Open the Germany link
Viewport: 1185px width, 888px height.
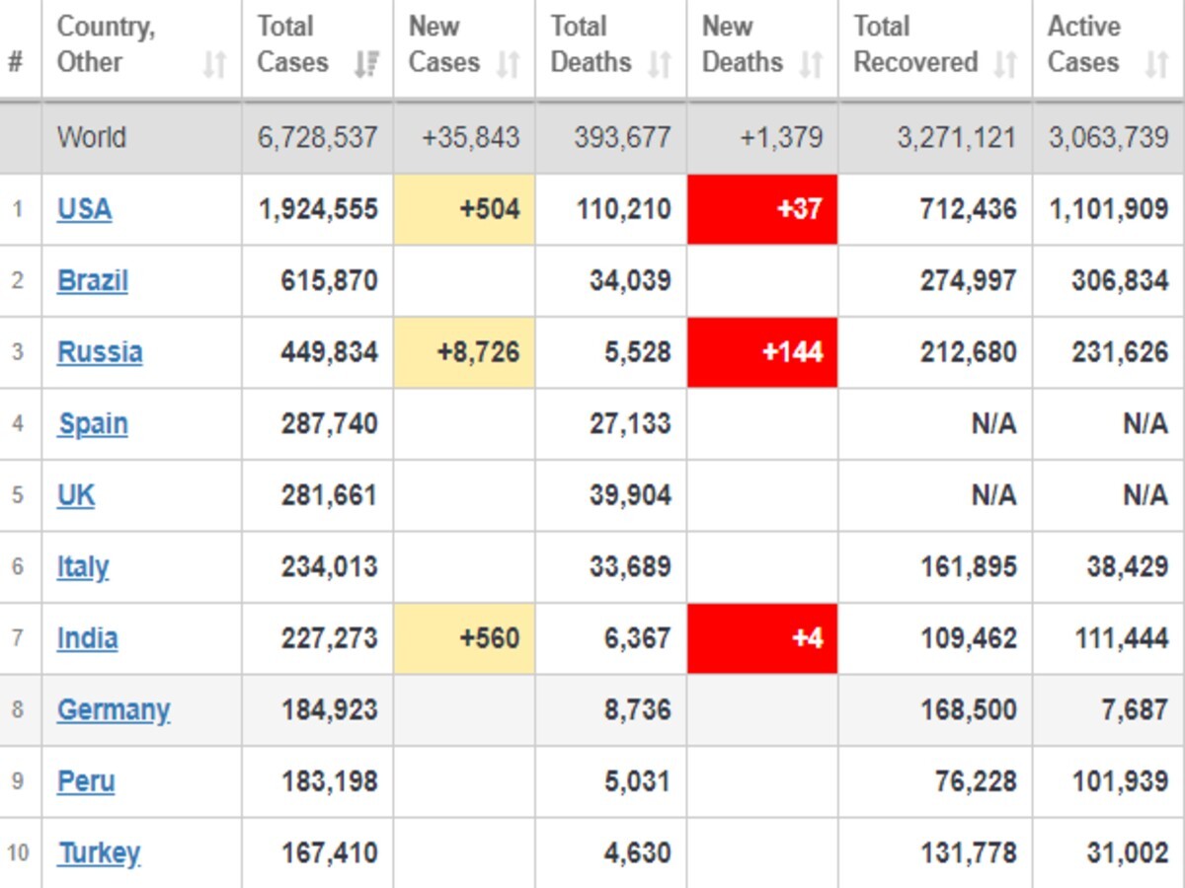pos(114,710)
